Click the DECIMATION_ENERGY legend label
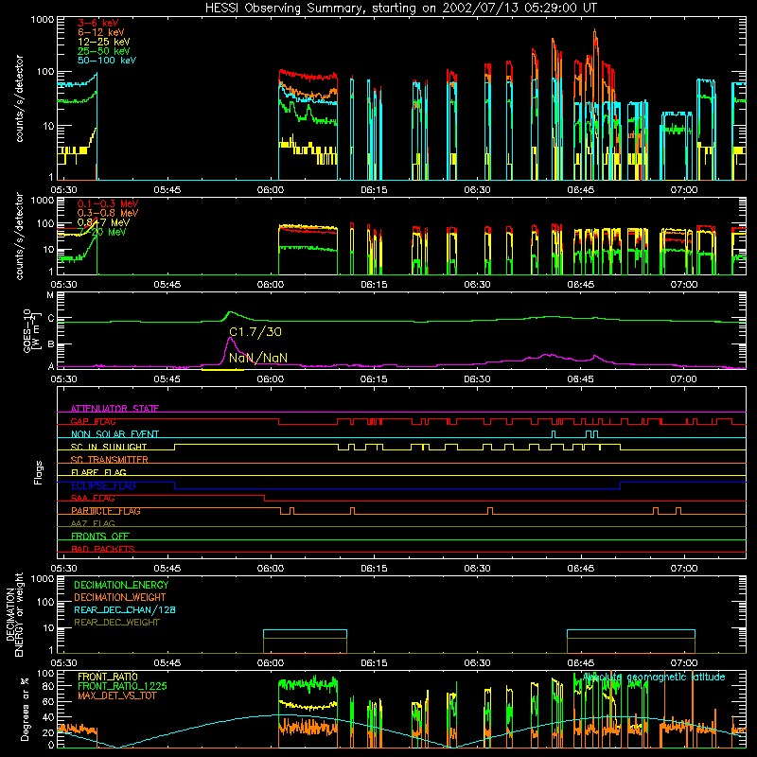Viewport: 757px width, 757px height. [121, 585]
